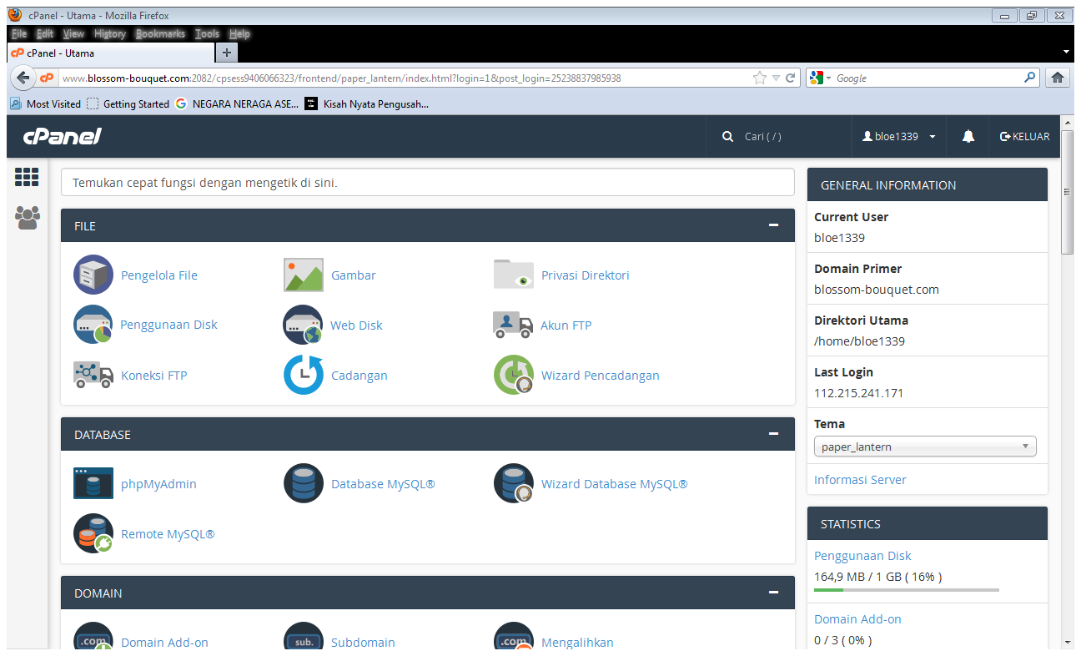Click the browser address bar
This screenshot has height=656, width=1081.
tap(405, 78)
